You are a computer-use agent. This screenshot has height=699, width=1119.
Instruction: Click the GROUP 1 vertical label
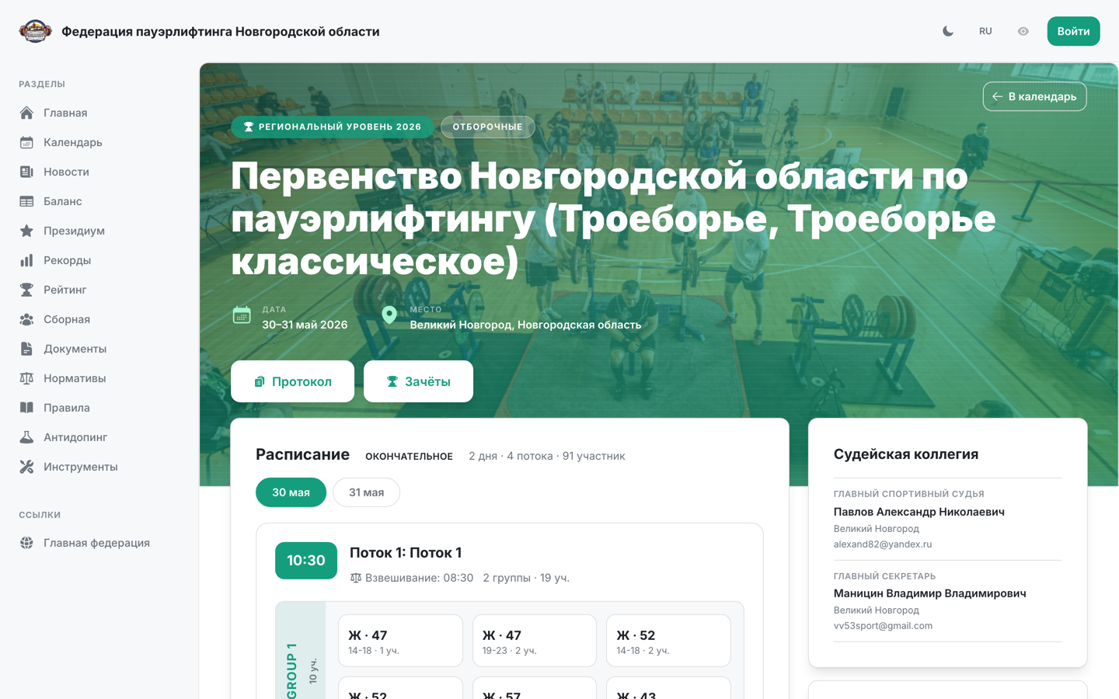291,669
